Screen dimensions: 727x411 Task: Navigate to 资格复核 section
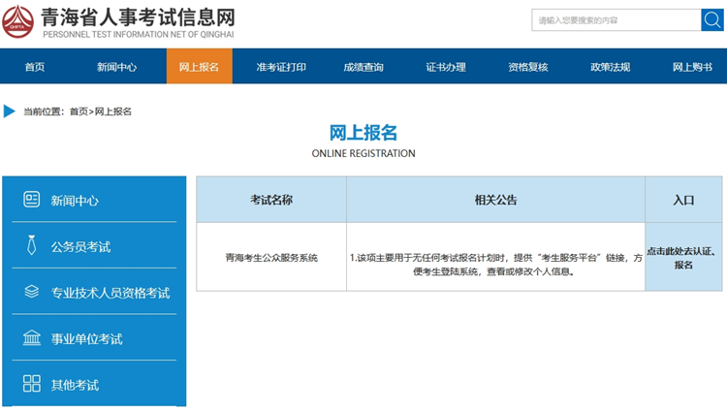[528, 67]
